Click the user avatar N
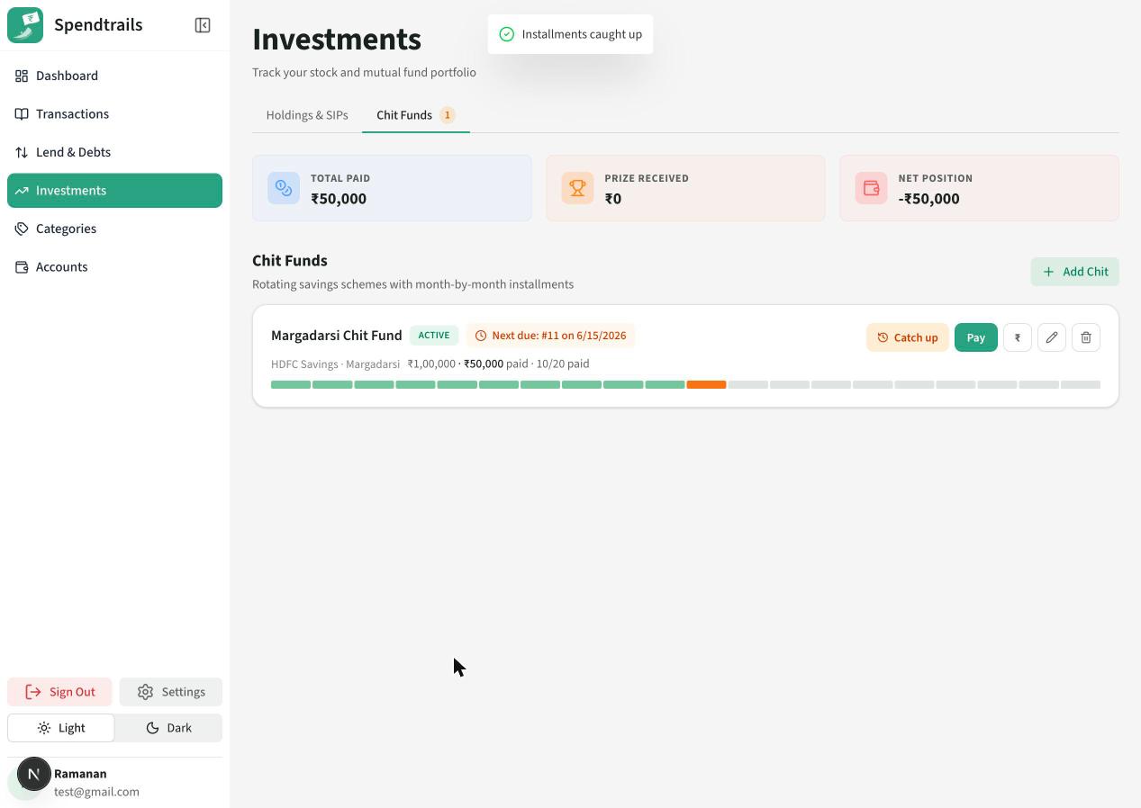The image size is (1141, 808). 33,774
